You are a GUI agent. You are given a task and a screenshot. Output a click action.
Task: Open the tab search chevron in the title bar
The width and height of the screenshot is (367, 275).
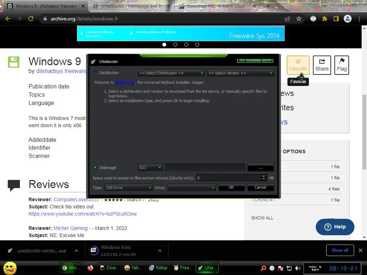(324, 6)
